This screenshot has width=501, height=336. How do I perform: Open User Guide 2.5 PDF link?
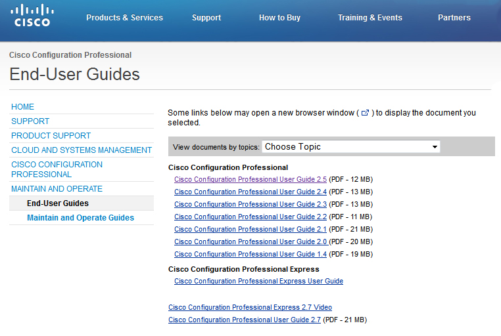pos(251,179)
